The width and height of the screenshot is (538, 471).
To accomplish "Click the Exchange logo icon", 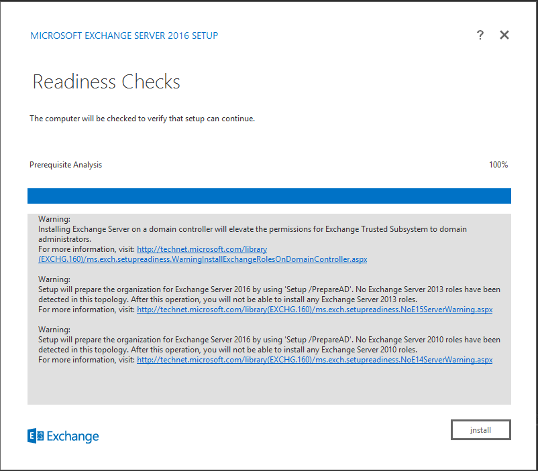I will 36,436.
